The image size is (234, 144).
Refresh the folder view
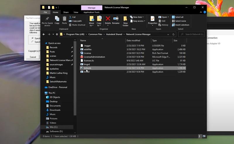tap(173, 34)
